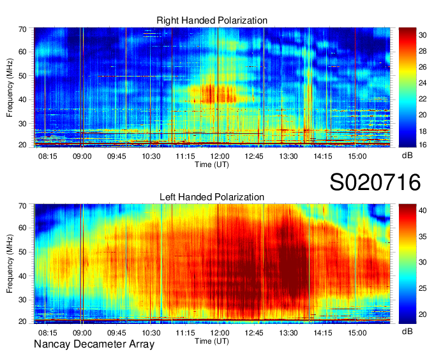Click the 14:15 tick label under top plot
Image resolution: width=434 pixels, height=352 pixels.
click(323, 156)
